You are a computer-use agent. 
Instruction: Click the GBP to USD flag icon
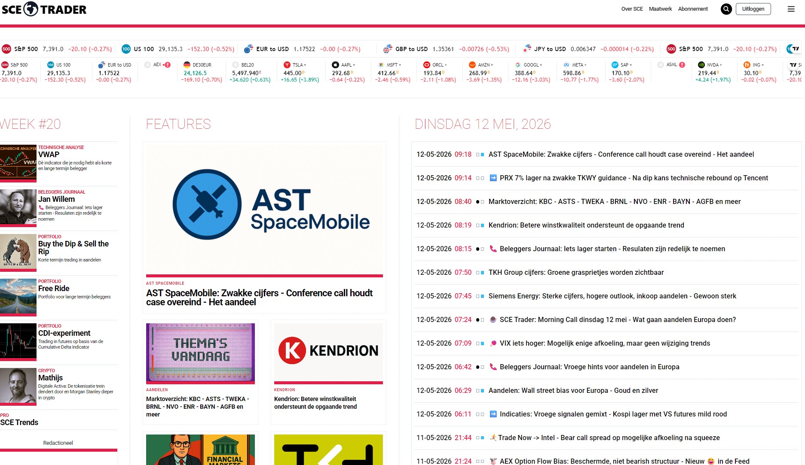click(x=388, y=49)
